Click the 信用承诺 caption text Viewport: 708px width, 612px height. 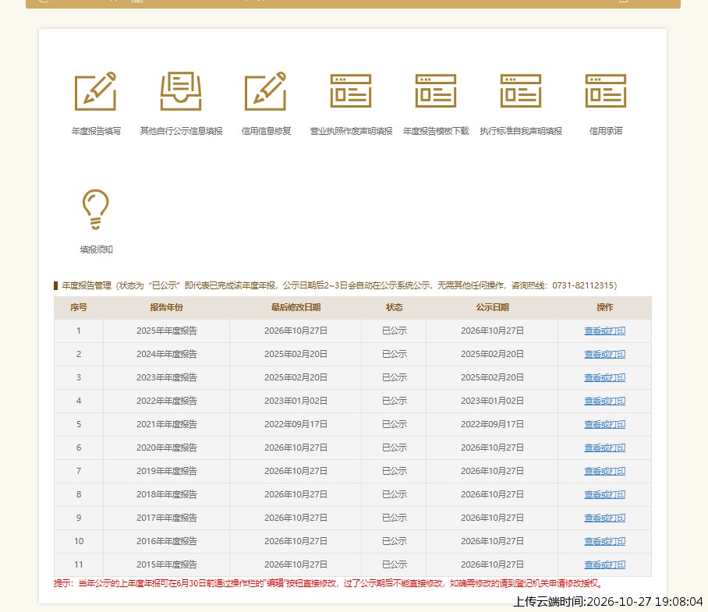(606, 131)
